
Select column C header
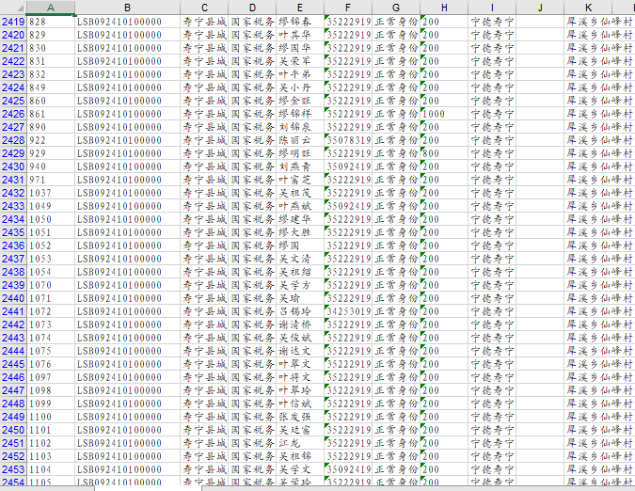pos(204,8)
